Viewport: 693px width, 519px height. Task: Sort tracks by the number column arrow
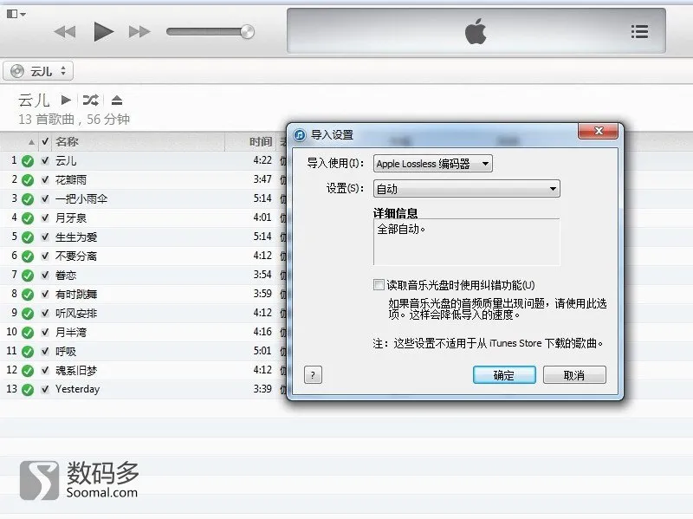pos(31,142)
